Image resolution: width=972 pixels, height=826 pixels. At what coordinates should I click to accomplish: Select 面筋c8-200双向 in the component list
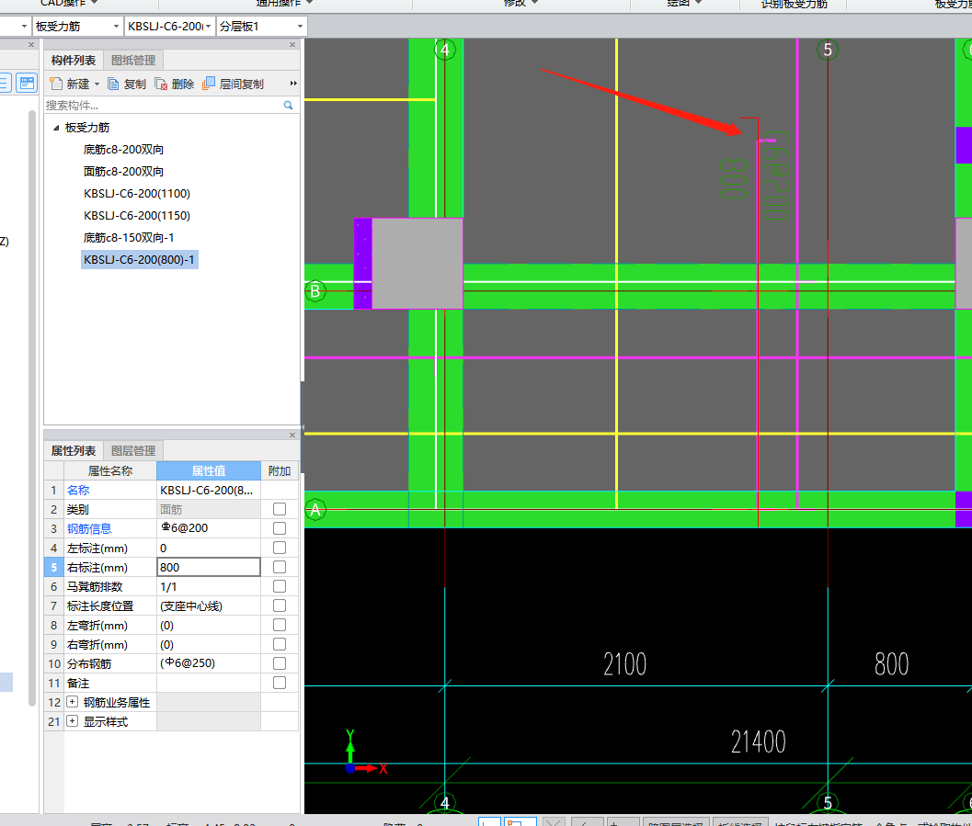tap(123, 172)
